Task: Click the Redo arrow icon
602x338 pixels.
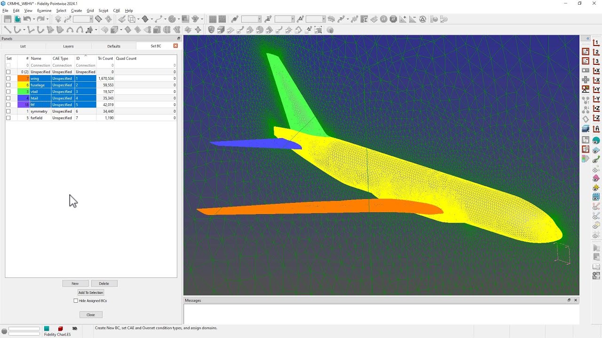Action: (40, 19)
